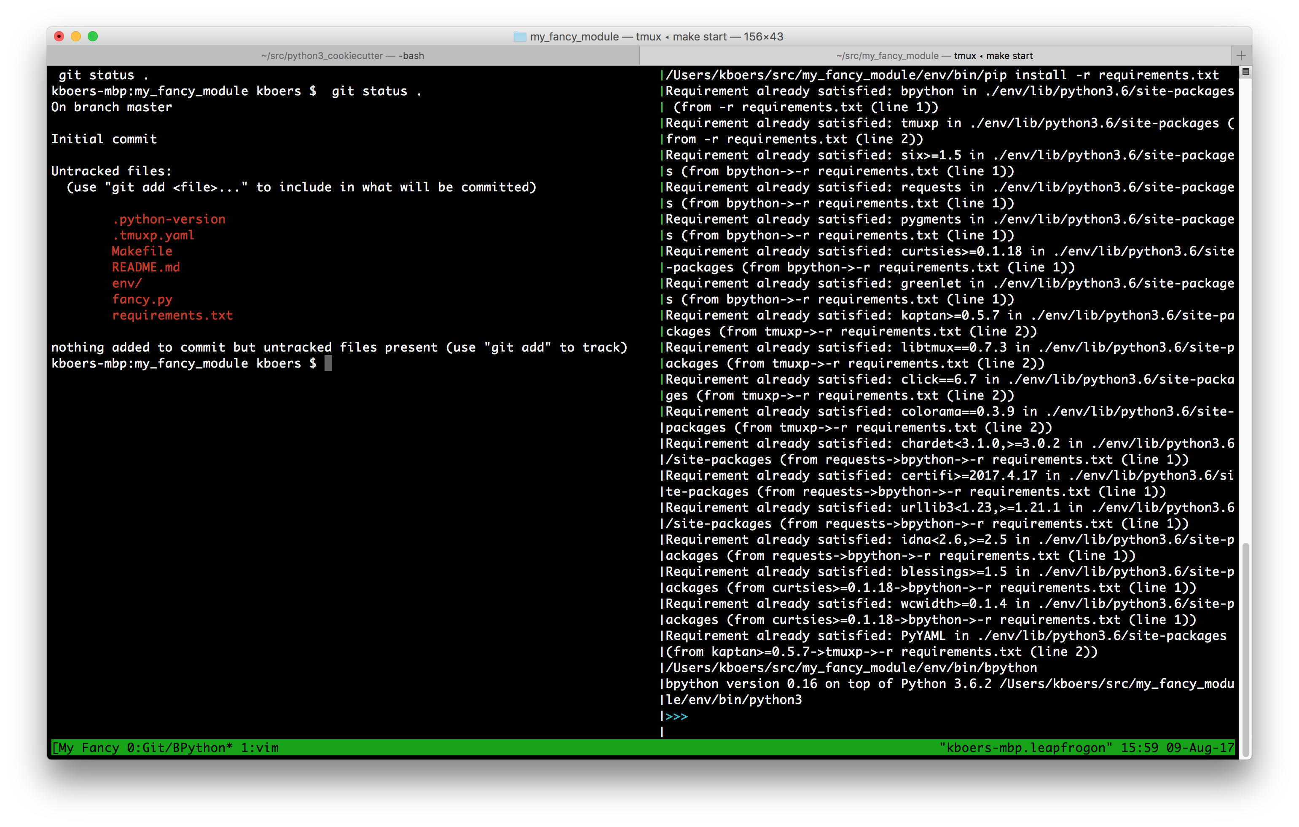Click the folder proxy icon in title bar
This screenshot has height=827, width=1299.
tap(520, 37)
